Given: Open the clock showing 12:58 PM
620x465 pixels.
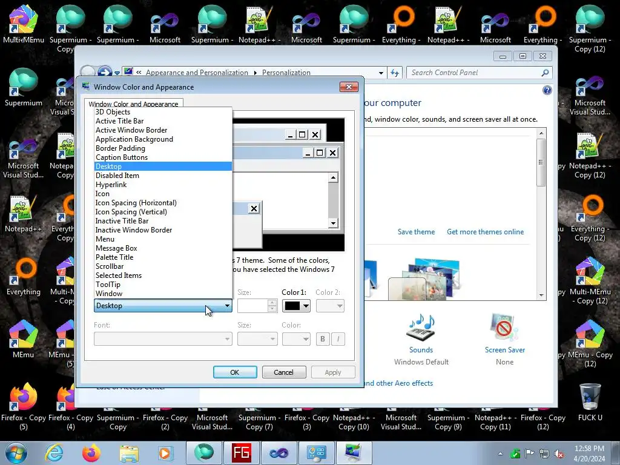Looking at the screenshot, I should (589, 453).
